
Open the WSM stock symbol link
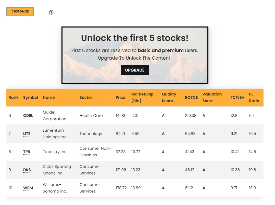coord(28,188)
